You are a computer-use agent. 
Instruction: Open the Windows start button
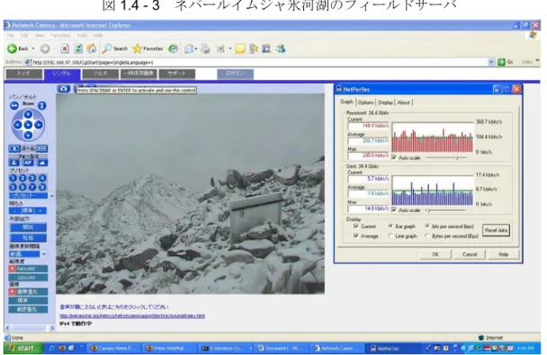coord(23,348)
